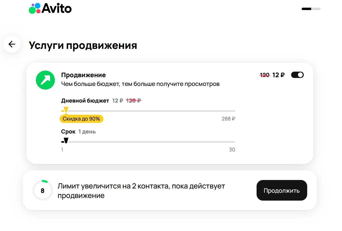Image resolution: width=342 pixels, height=231 pixels.
Task: Click the 288 ₽ maximum budget label
Action: click(x=228, y=119)
